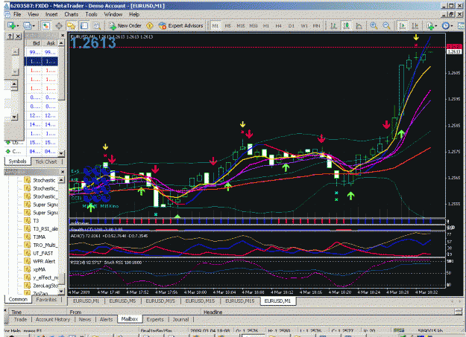Viewport: 466px width, 337px height.
Task: Toggle the auto scroll chart icon
Action: [x=403, y=26]
